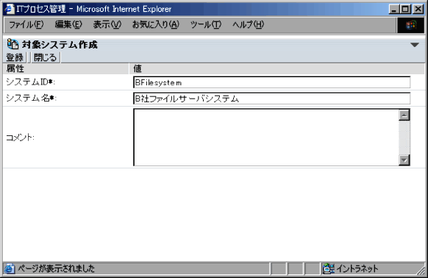The width and height of the screenshot is (428, 278).
Task: Open the お気に入り(A) menu
Action: point(156,25)
